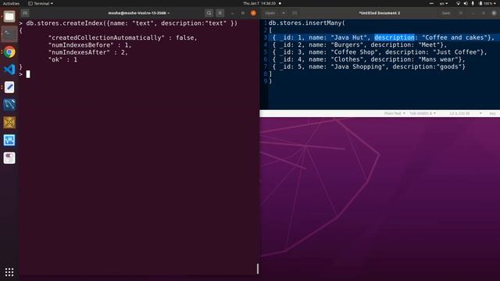Screen dimensions: 500x281
Task: Minimize the Terminal window
Action: 233,13
